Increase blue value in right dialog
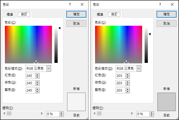 [127, 89]
